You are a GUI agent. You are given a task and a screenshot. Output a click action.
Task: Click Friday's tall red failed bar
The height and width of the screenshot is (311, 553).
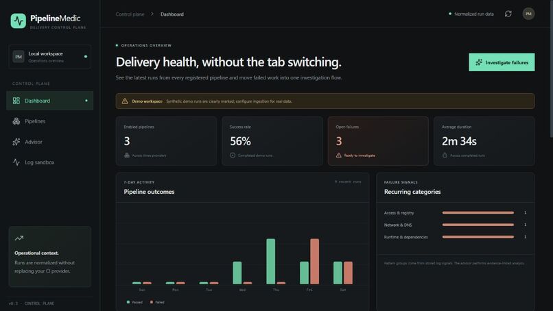[315, 262]
